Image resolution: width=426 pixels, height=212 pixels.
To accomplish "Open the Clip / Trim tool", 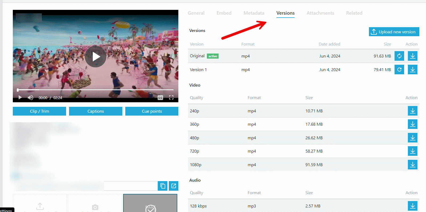I will click(x=39, y=111).
